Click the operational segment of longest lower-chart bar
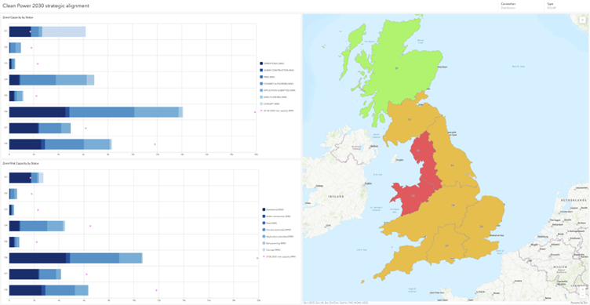The image size is (590, 305). [38, 258]
